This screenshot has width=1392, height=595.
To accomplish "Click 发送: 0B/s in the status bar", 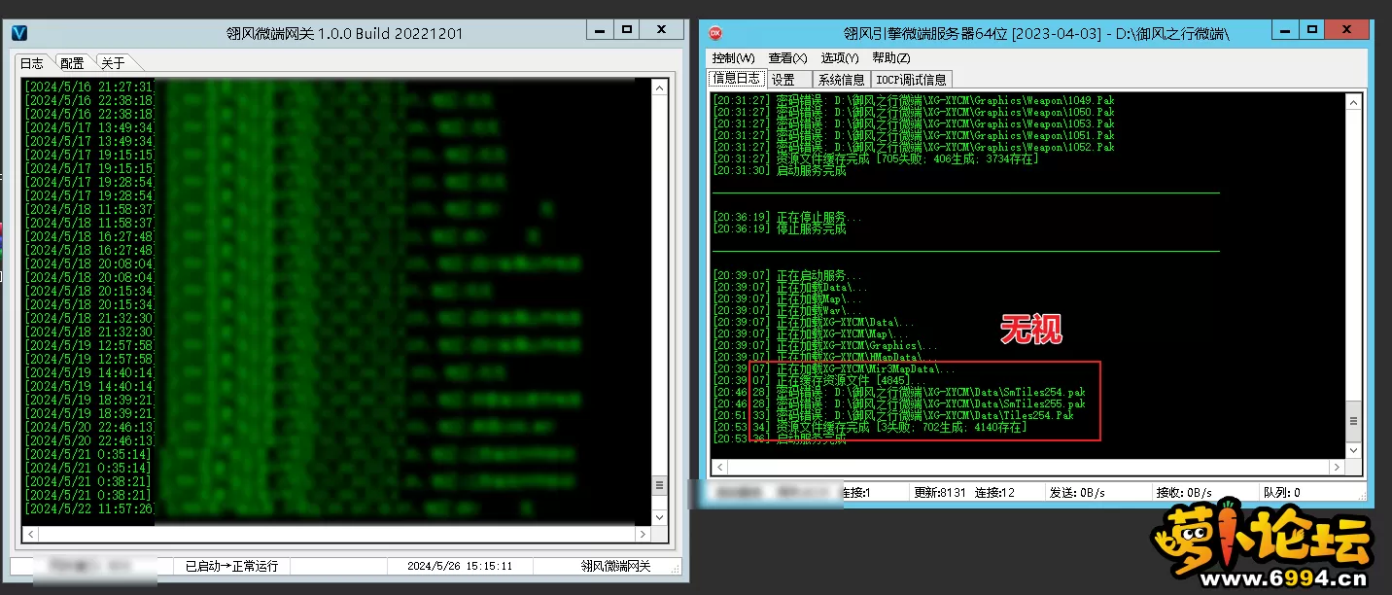I will (1078, 493).
